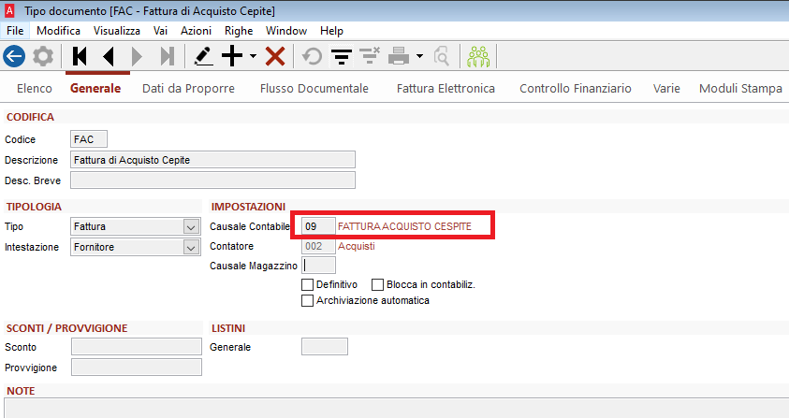Click the Causale Magazzino input field
The width and height of the screenshot is (789, 418).
(318, 266)
